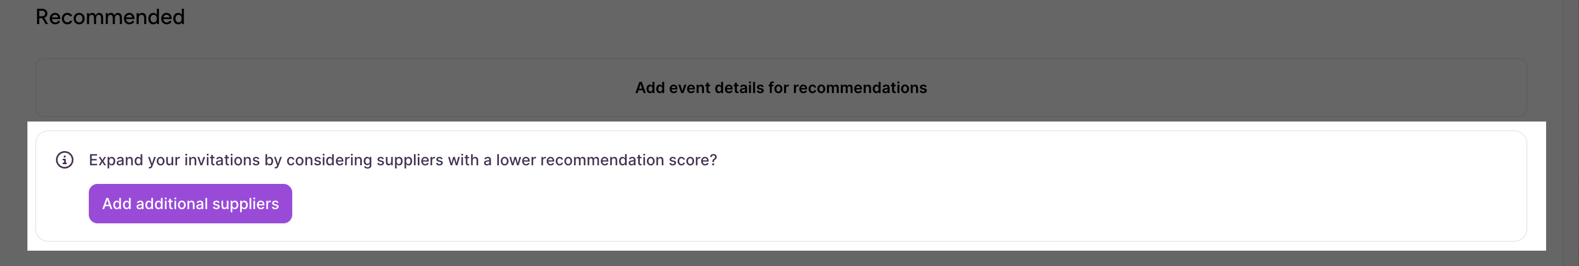The height and width of the screenshot is (266, 1579).
Task: Click the greyed recommendations placeholder panel
Action: 781,88
